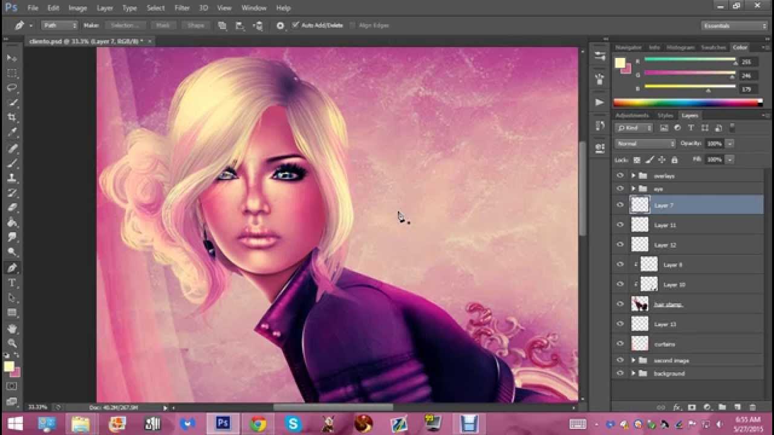This screenshot has width=774, height=435.
Task: Add a layer mask
Action: 692,408
